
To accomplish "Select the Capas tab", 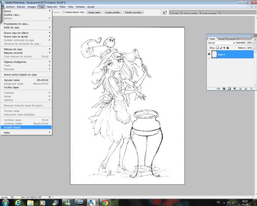I will [x=212, y=39].
